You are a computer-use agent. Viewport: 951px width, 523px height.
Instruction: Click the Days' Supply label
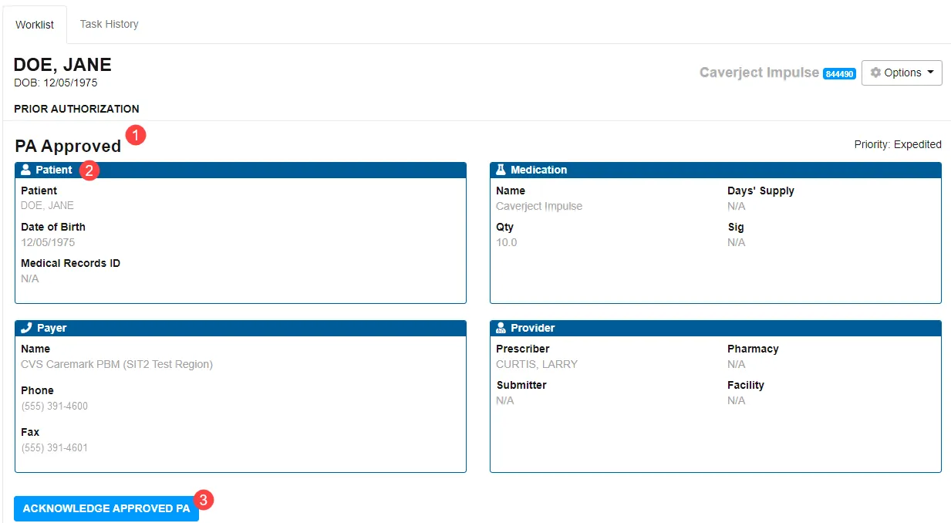pos(760,191)
